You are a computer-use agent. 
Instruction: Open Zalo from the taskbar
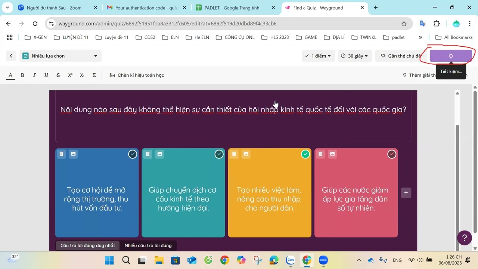(290, 260)
